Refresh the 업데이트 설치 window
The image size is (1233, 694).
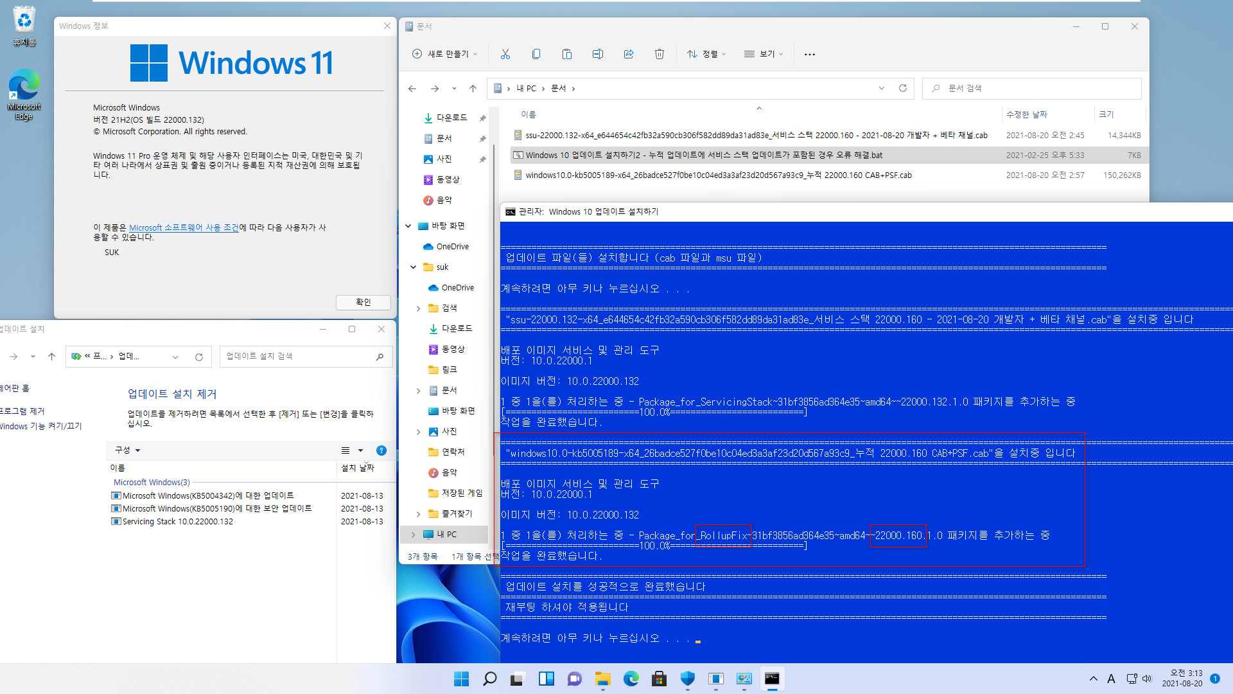(199, 357)
